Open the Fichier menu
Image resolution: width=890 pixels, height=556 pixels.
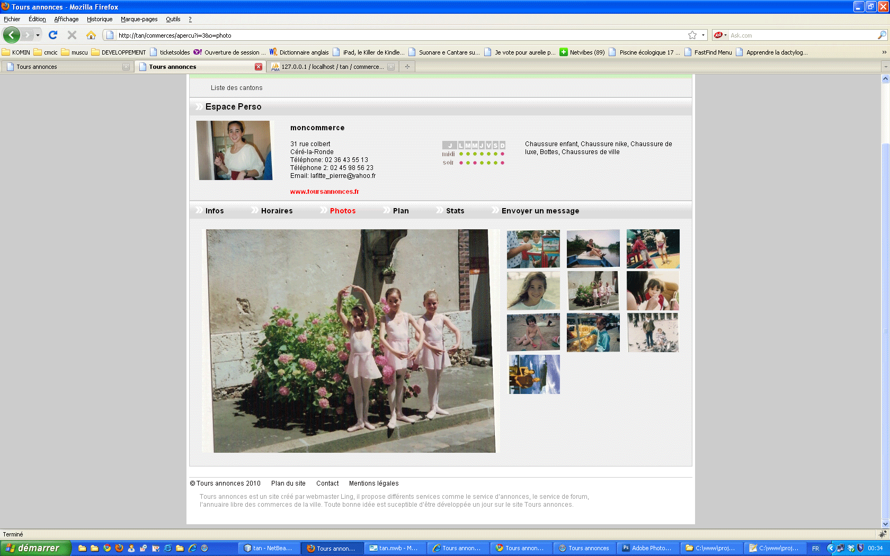click(12, 19)
